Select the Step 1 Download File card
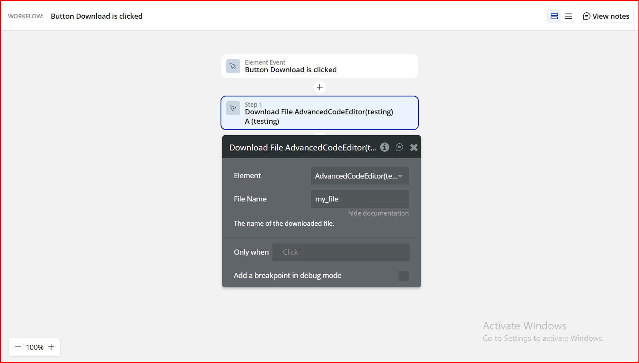 click(319, 113)
